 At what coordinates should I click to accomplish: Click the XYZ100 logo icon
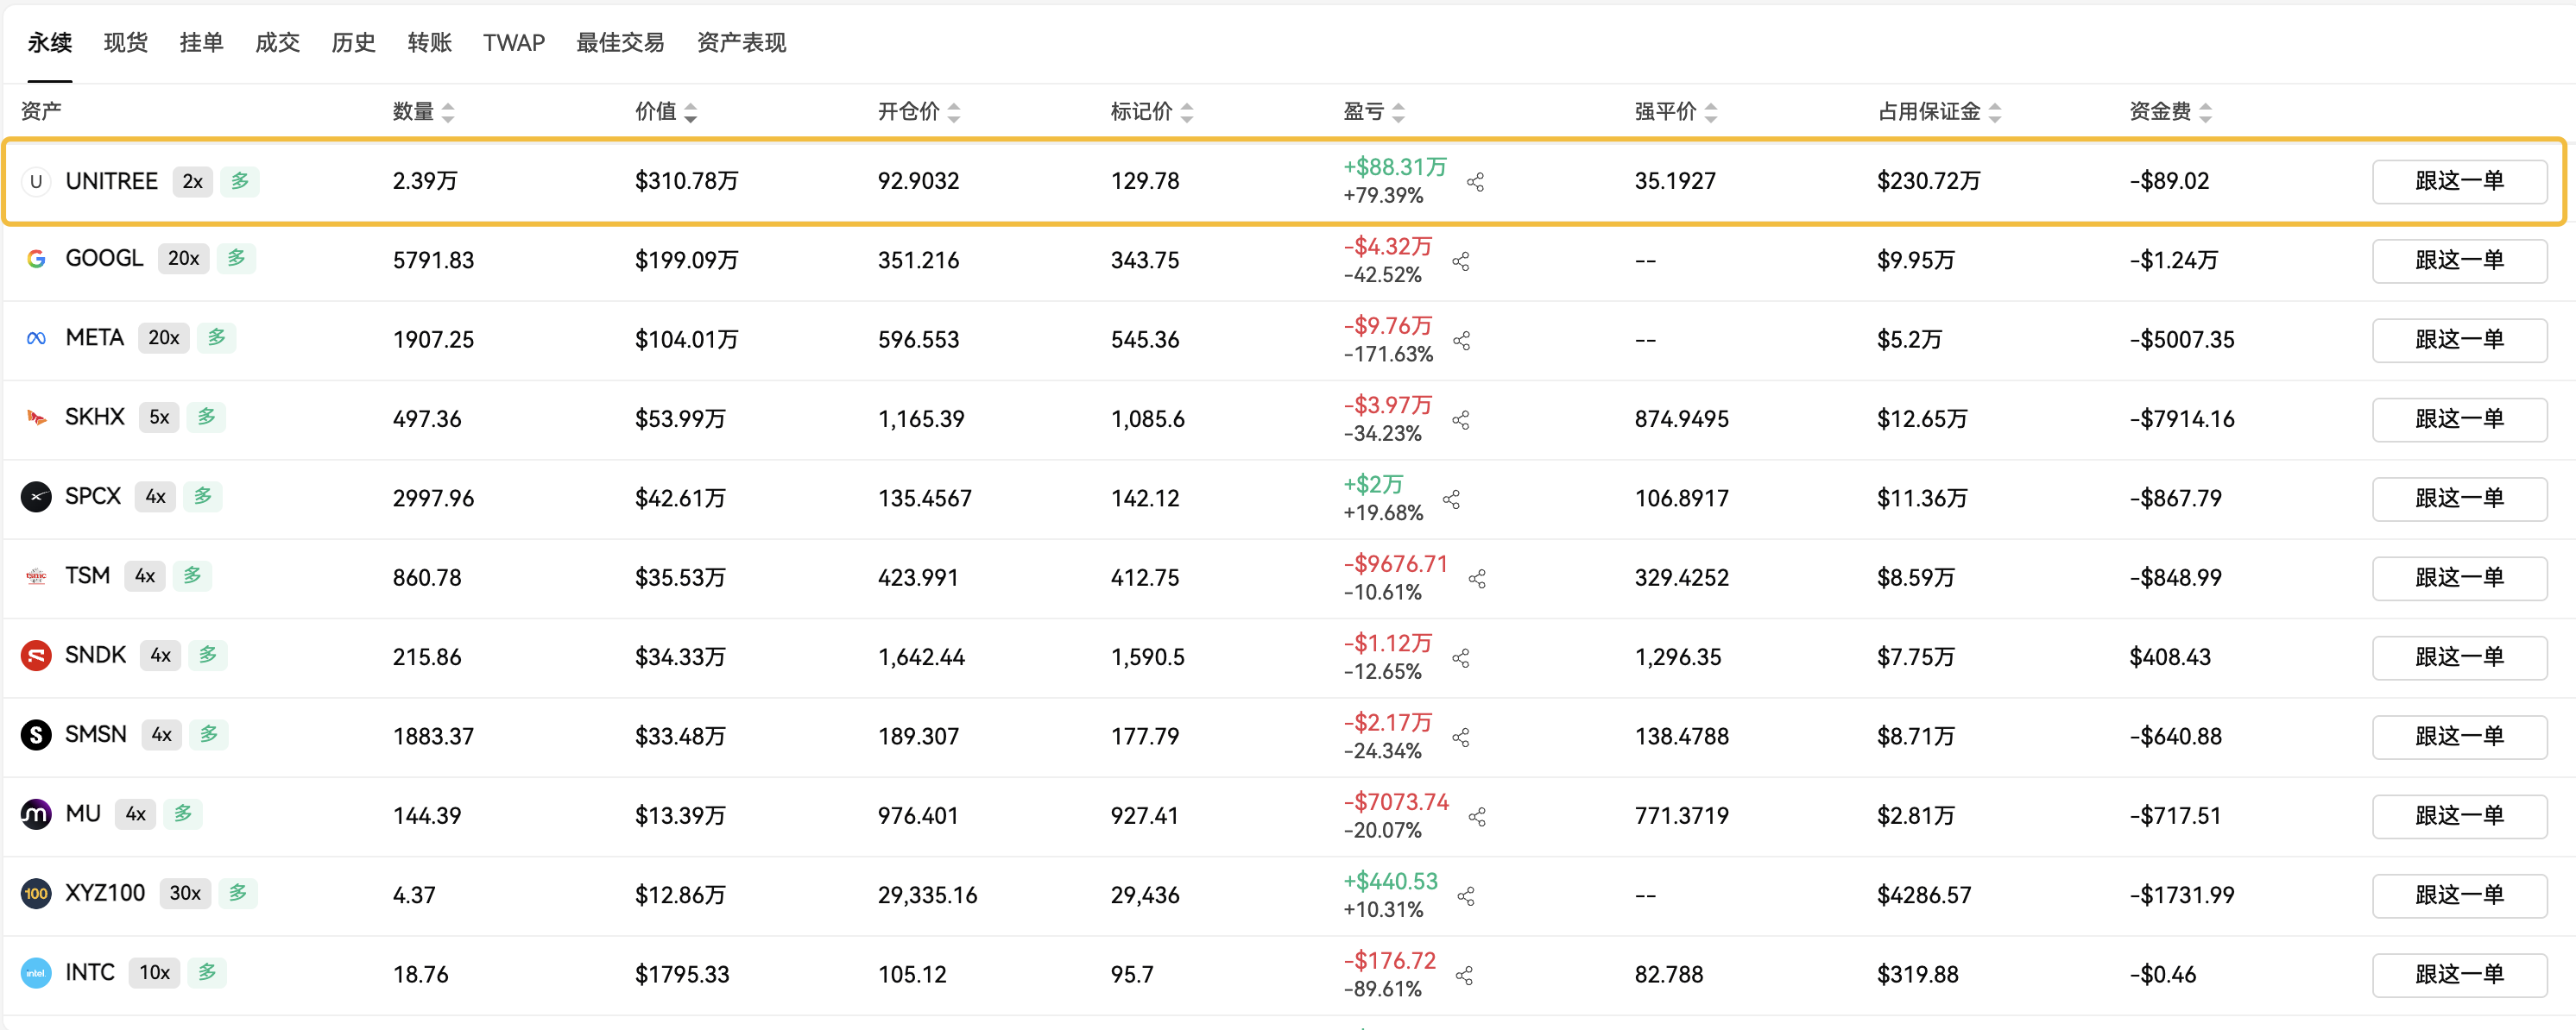coord(36,893)
